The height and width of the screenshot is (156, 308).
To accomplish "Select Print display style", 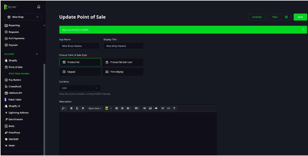I will [123, 72].
